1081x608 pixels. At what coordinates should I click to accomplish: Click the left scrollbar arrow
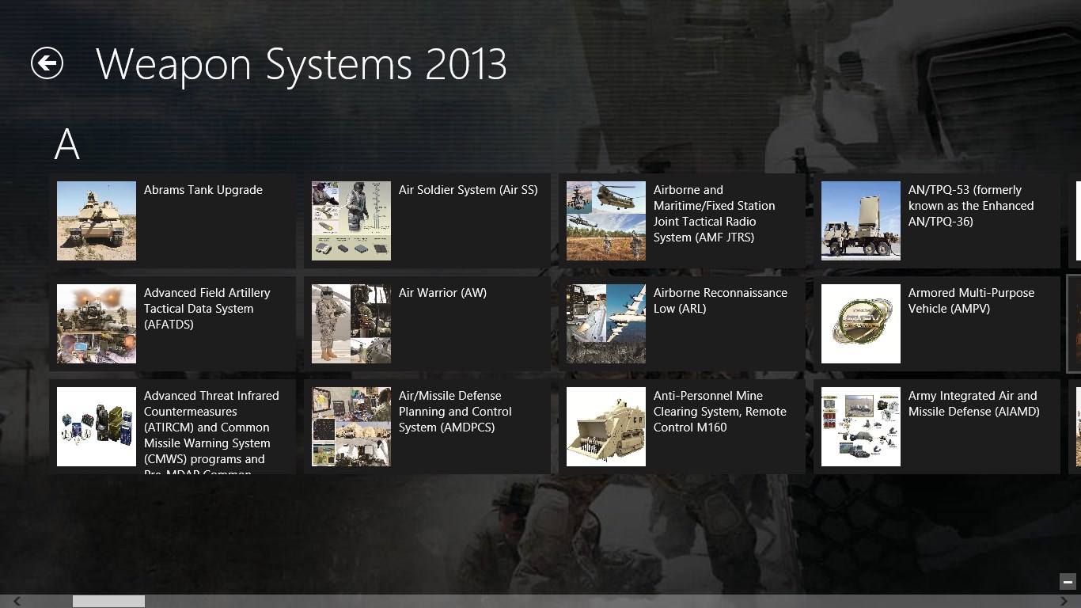tap(16, 600)
